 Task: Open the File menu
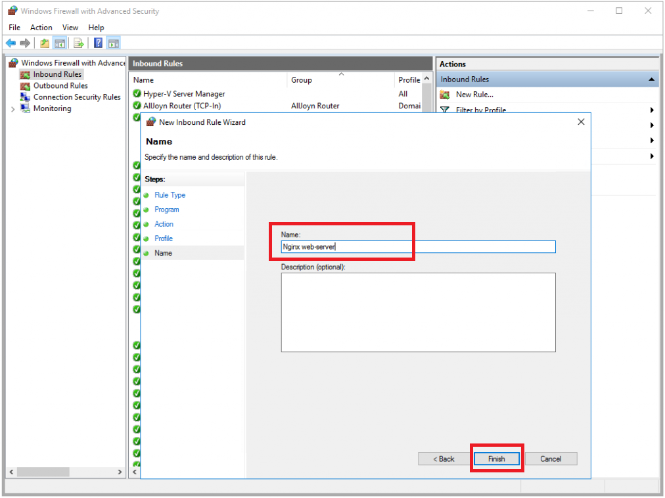[14, 28]
